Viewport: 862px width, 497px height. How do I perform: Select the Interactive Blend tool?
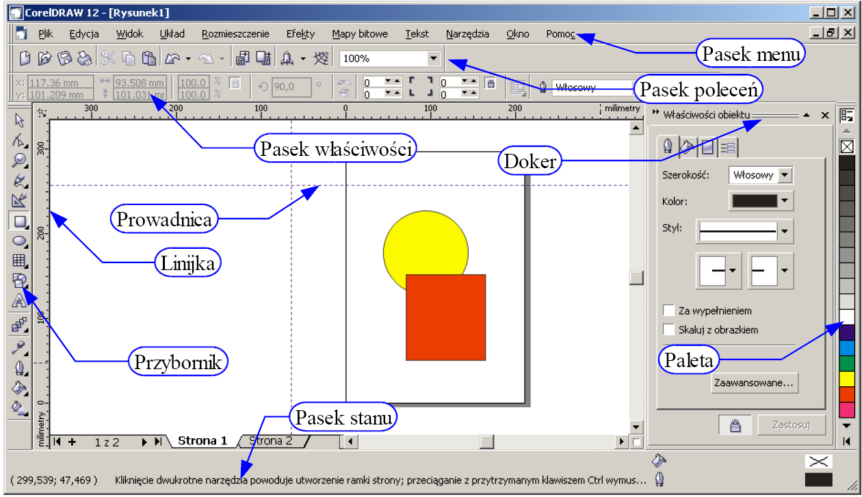[19, 325]
